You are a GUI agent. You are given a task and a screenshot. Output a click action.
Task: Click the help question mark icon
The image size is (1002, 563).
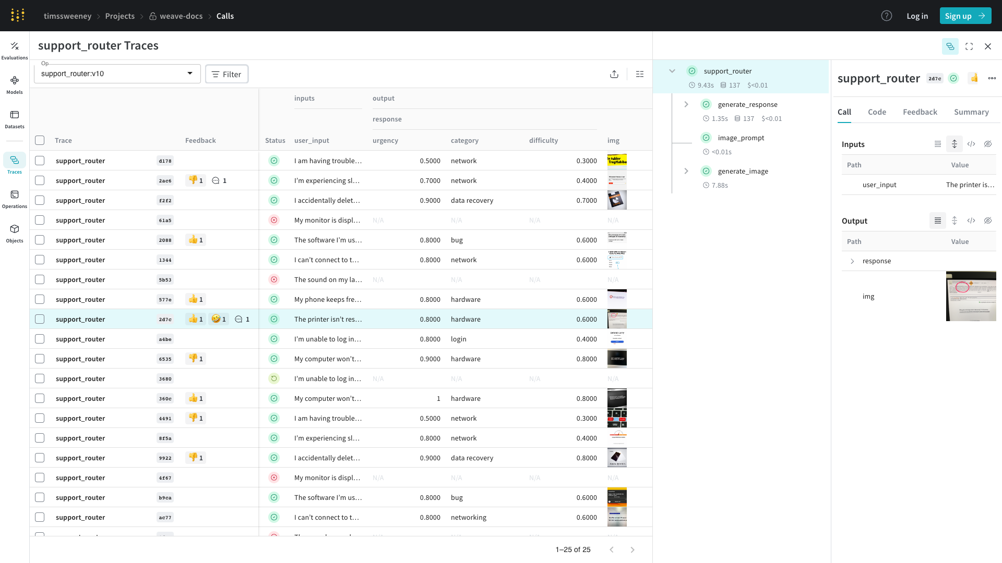(886, 15)
